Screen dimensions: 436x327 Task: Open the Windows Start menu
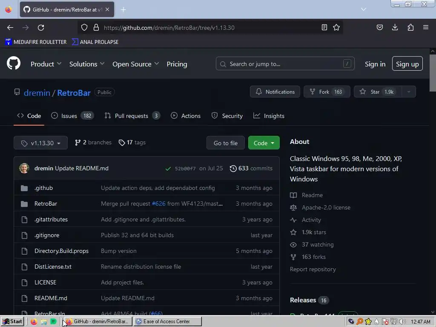coord(12,321)
